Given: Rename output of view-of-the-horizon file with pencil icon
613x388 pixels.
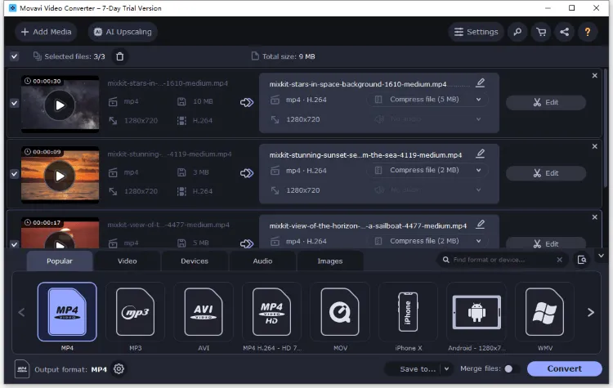Looking at the screenshot, I should pyautogui.click(x=481, y=224).
